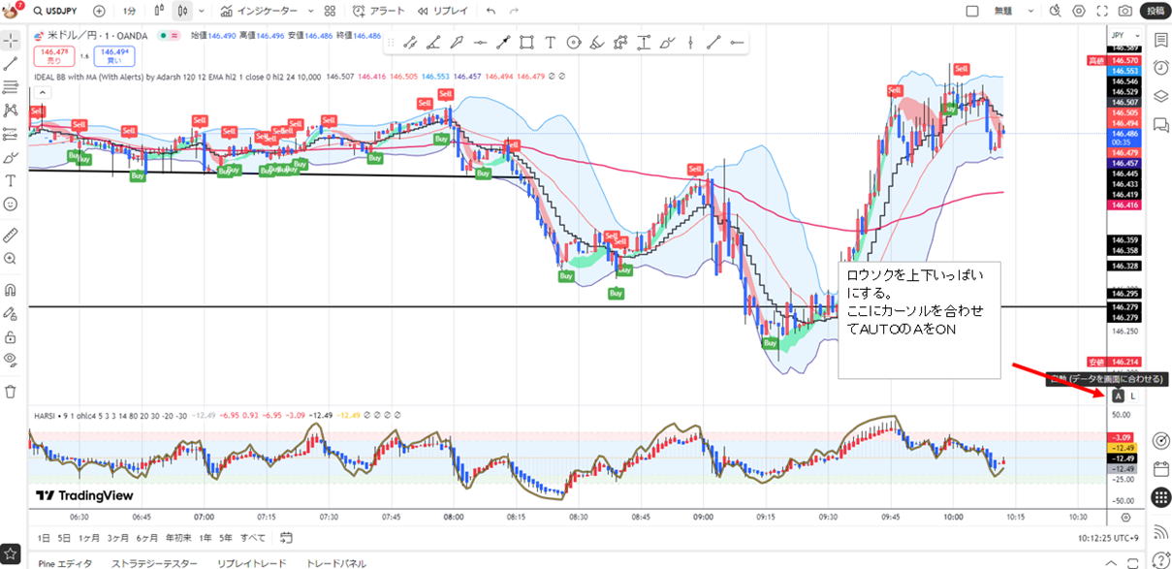The width and height of the screenshot is (1172, 569).
Task: Switch to the ストラテジーテスター tab
Action: (x=154, y=563)
